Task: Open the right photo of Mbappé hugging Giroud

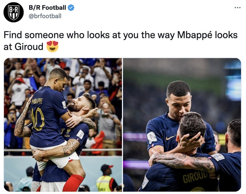Action: (182, 125)
